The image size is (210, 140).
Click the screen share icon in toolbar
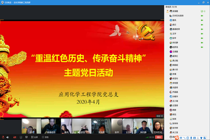tap(21, 137)
